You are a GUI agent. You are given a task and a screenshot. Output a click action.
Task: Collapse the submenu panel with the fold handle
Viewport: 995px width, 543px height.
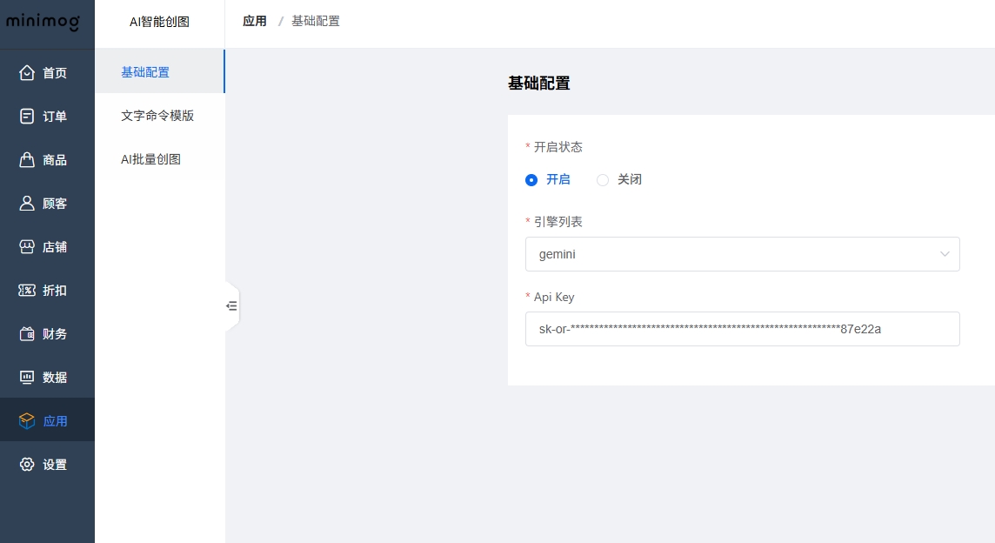(x=231, y=306)
